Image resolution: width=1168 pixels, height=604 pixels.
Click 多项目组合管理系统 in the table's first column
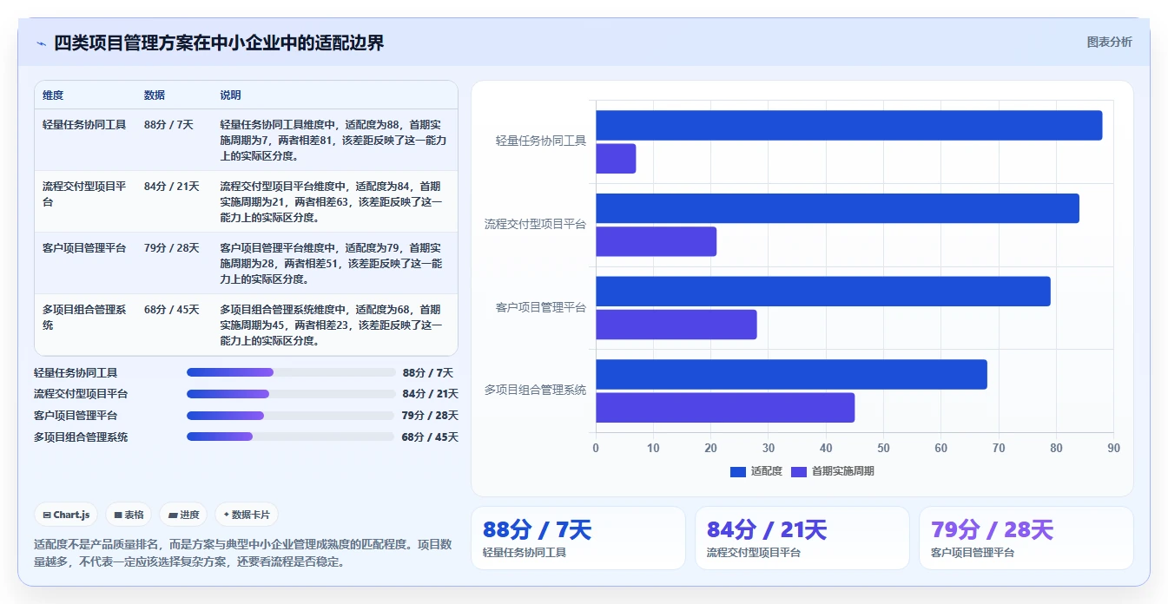[x=84, y=318]
